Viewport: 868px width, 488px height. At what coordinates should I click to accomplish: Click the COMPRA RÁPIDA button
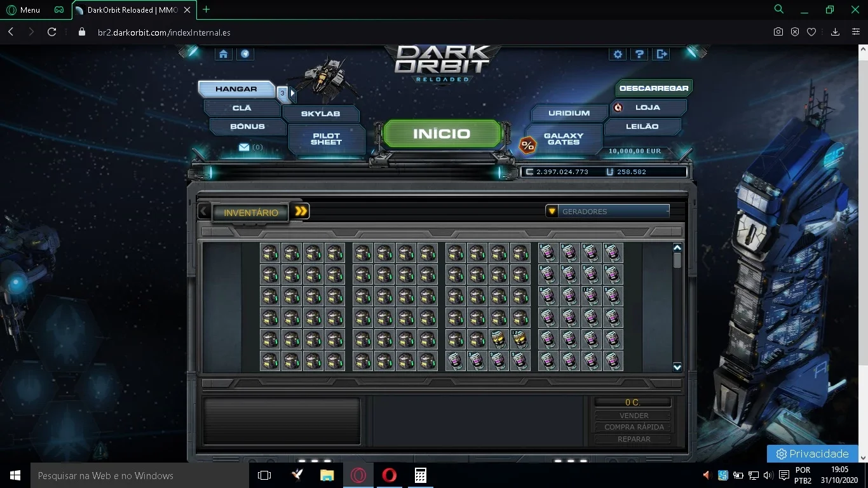[x=634, y=427]
